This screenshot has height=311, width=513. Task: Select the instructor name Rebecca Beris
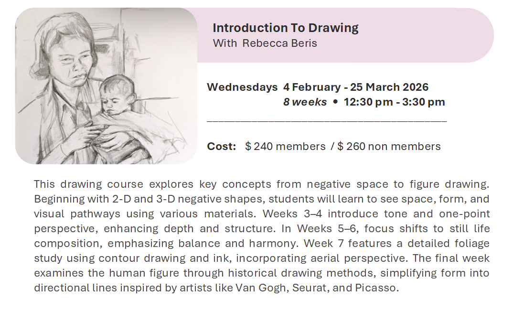[279, 43]
